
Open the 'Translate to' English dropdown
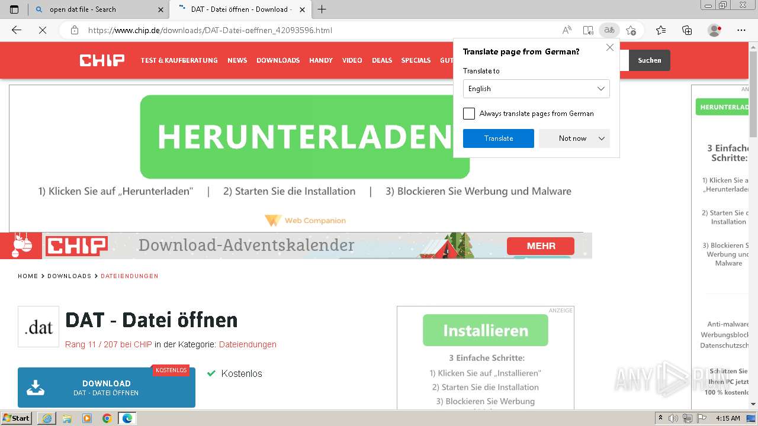[x=537, y=89]
